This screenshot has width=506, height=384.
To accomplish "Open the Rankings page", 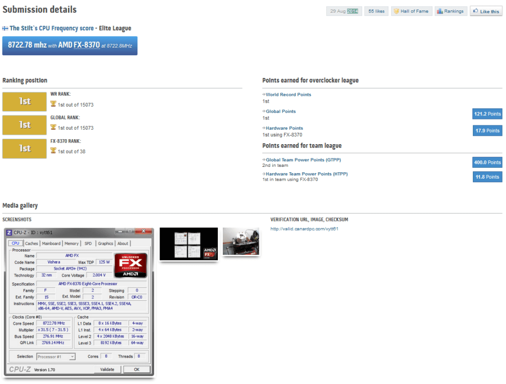I will 451,11.
